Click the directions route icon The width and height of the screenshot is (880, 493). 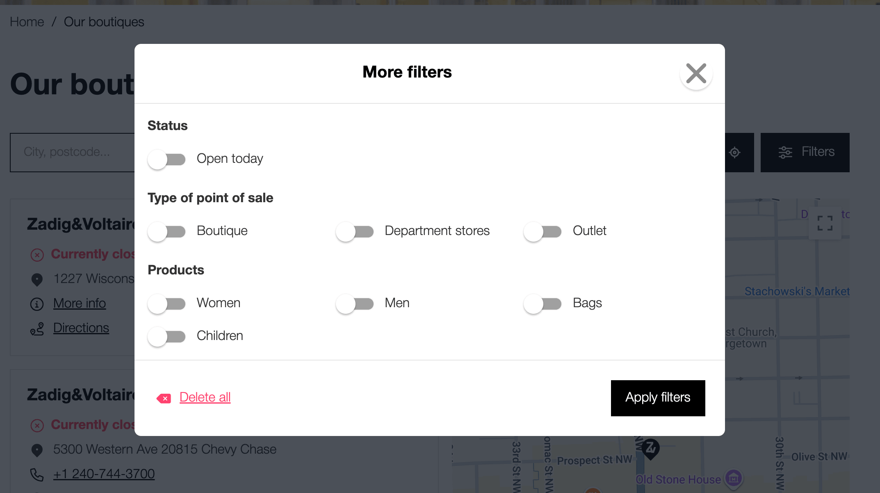(36, 329)
